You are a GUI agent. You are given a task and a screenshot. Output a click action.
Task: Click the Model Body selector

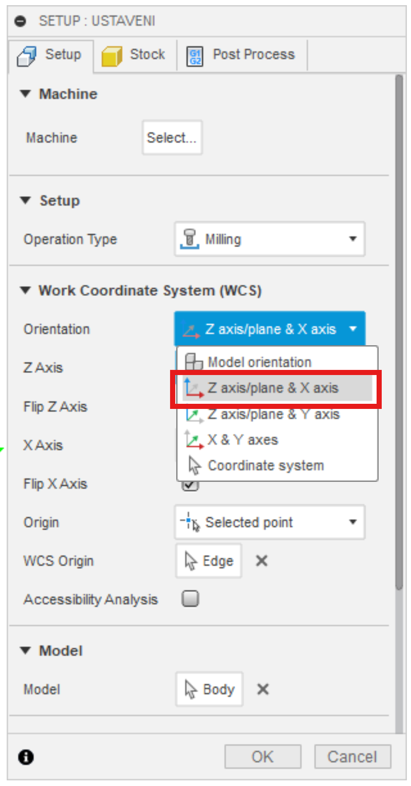point(209,689)
